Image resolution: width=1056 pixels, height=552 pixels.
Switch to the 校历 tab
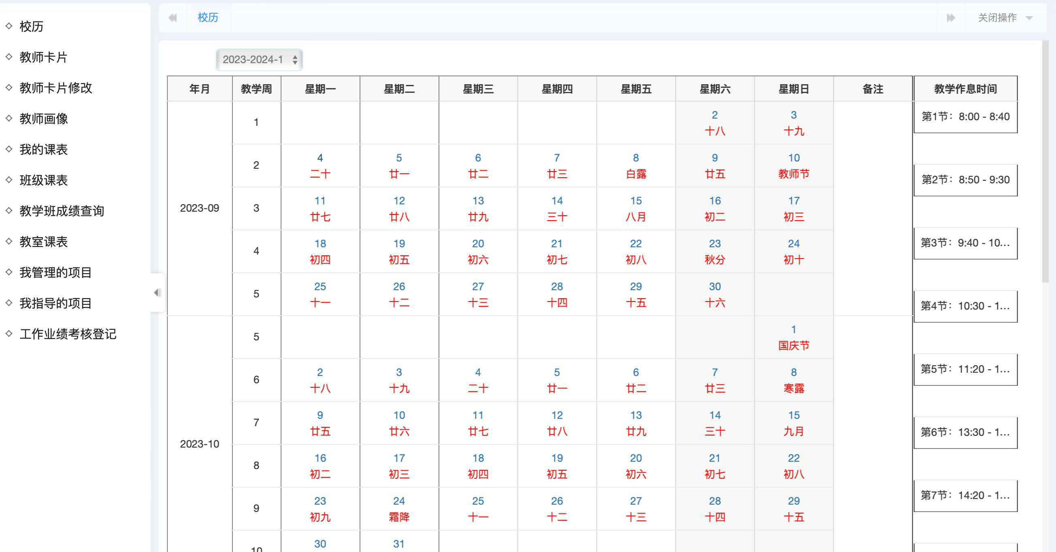208,17
